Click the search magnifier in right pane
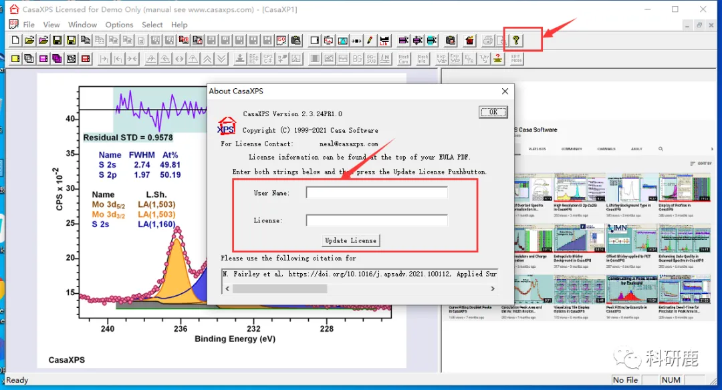This screenshot has width=722, height=390. coord(660,149)
